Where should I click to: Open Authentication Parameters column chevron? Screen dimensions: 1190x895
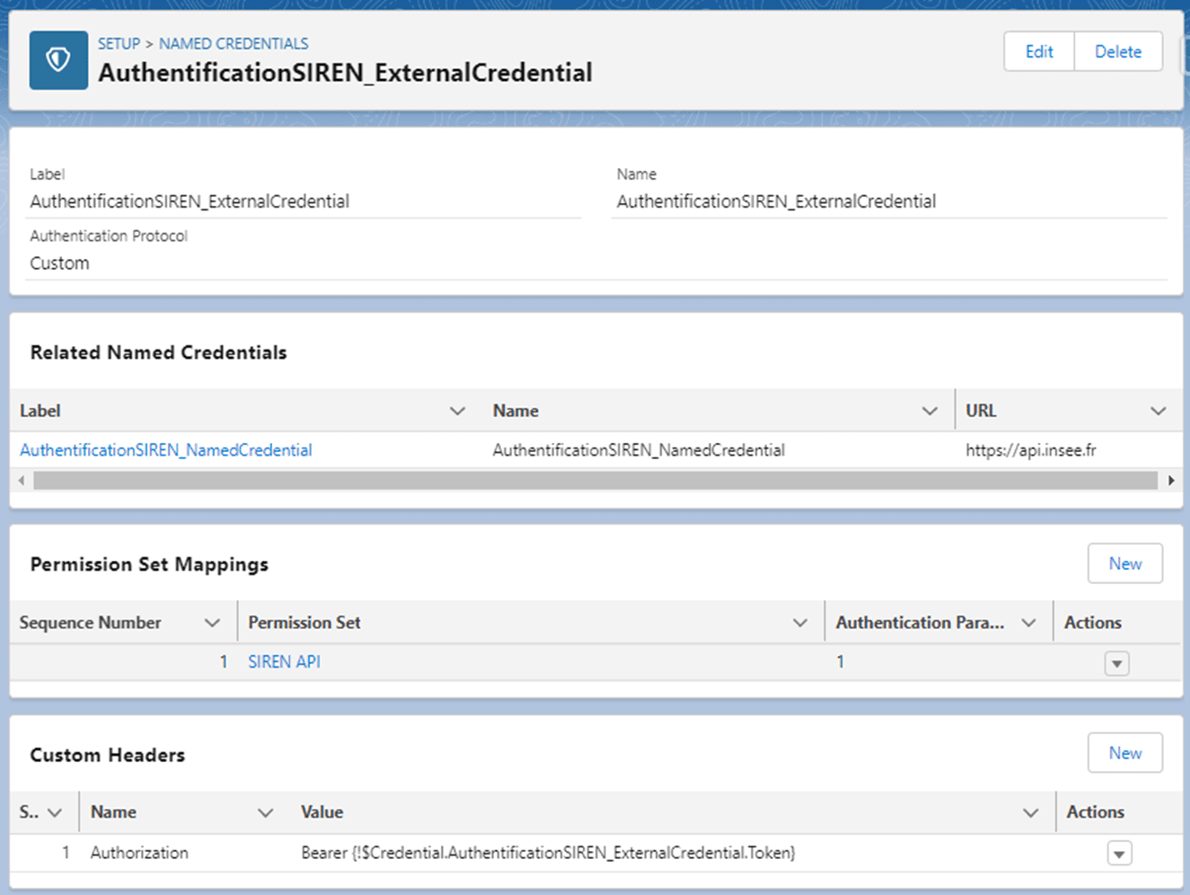[1029, 623]
